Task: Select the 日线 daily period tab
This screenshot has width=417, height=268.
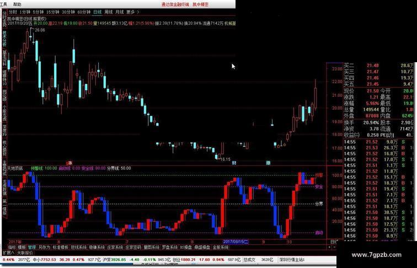Action: (97, 12)
